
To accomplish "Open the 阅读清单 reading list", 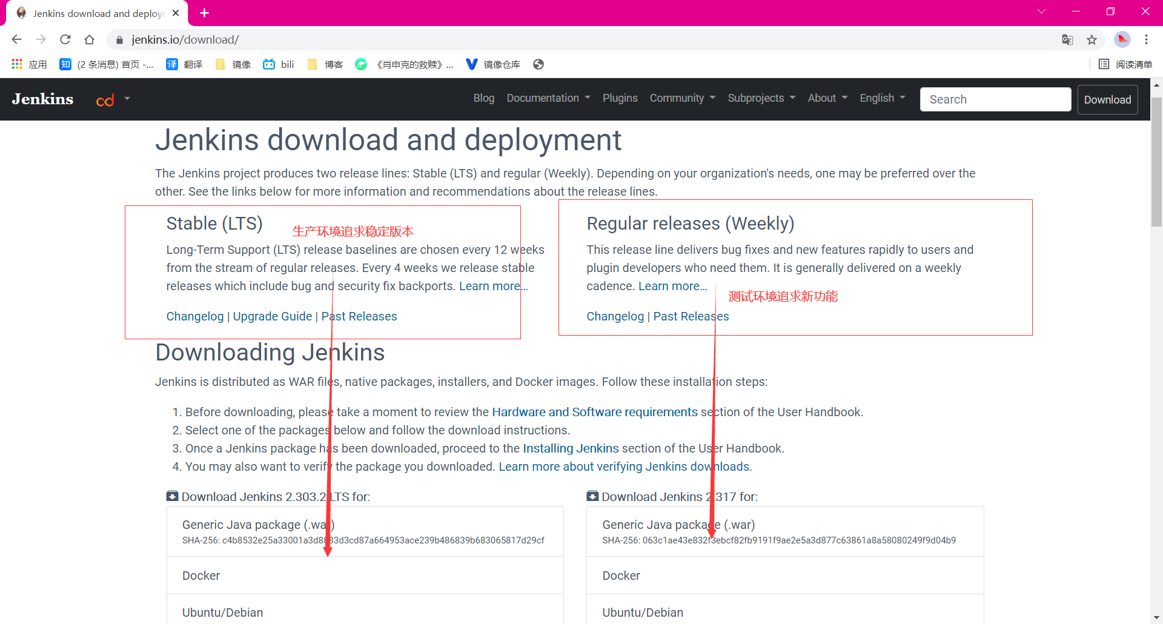I will 1125,64.
